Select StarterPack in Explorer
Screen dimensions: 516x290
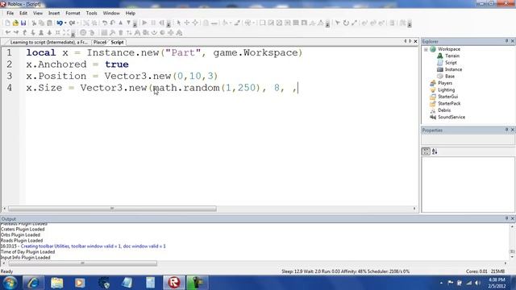tap(449, 103)
